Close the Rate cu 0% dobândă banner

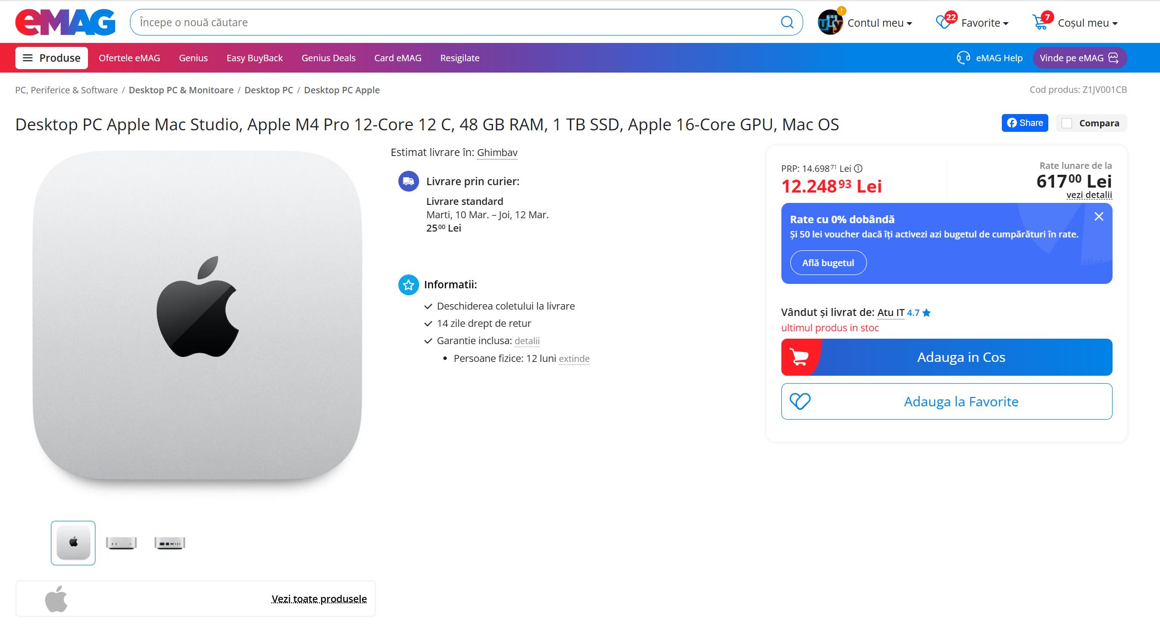[x=1099, y=216]
